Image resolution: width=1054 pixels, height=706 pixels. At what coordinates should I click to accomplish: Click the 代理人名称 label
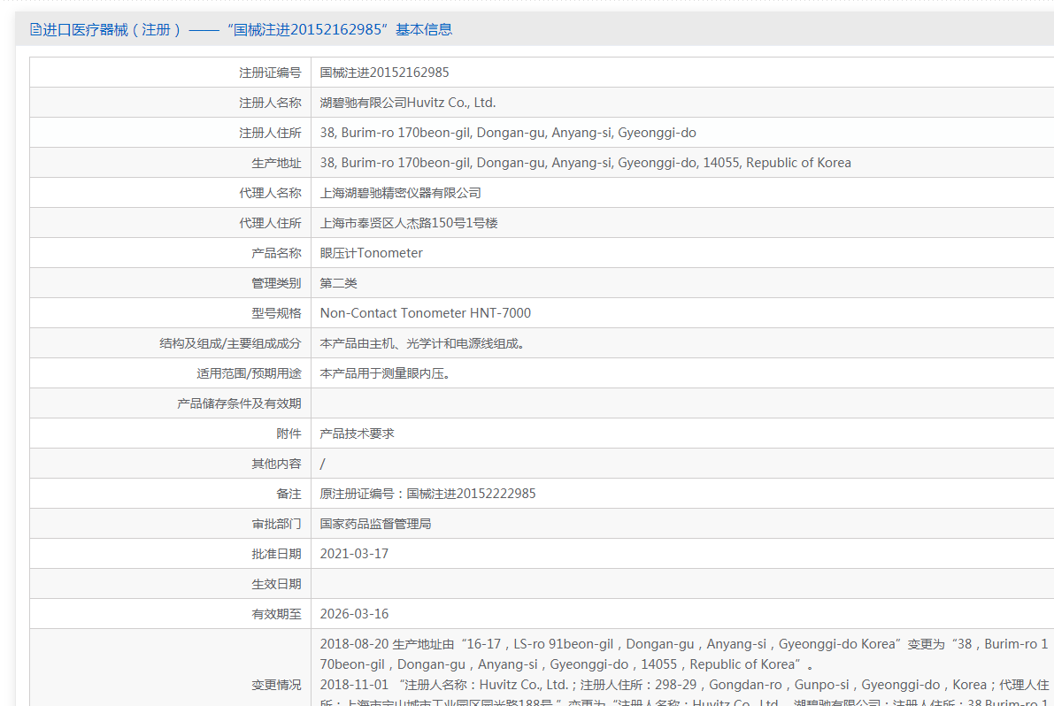(270, 193)
